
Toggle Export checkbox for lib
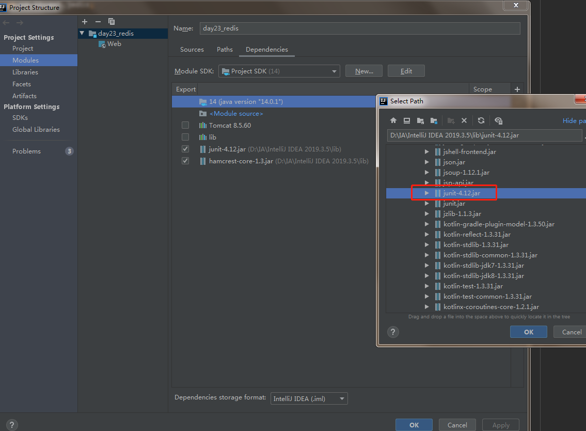click(185, 137)
